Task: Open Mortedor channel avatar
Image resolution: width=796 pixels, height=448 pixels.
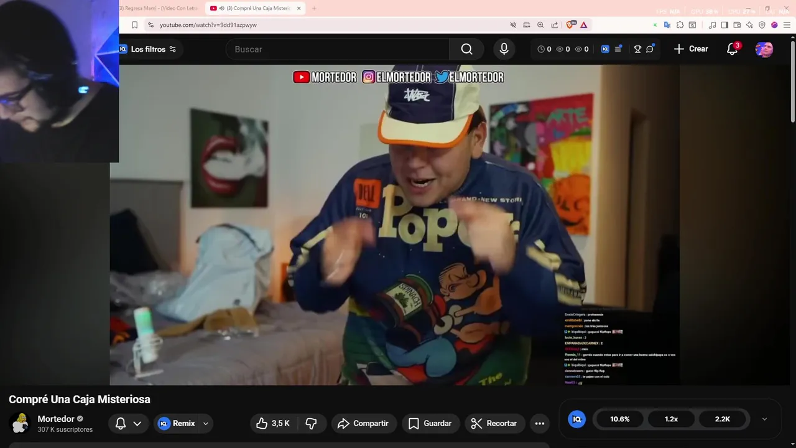Action: pos(20,424)
